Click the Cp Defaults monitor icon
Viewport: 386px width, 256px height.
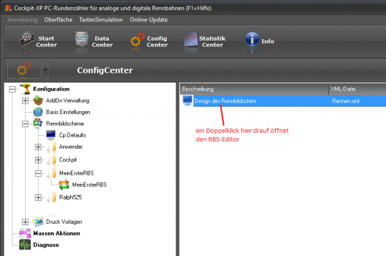[51, 135]
